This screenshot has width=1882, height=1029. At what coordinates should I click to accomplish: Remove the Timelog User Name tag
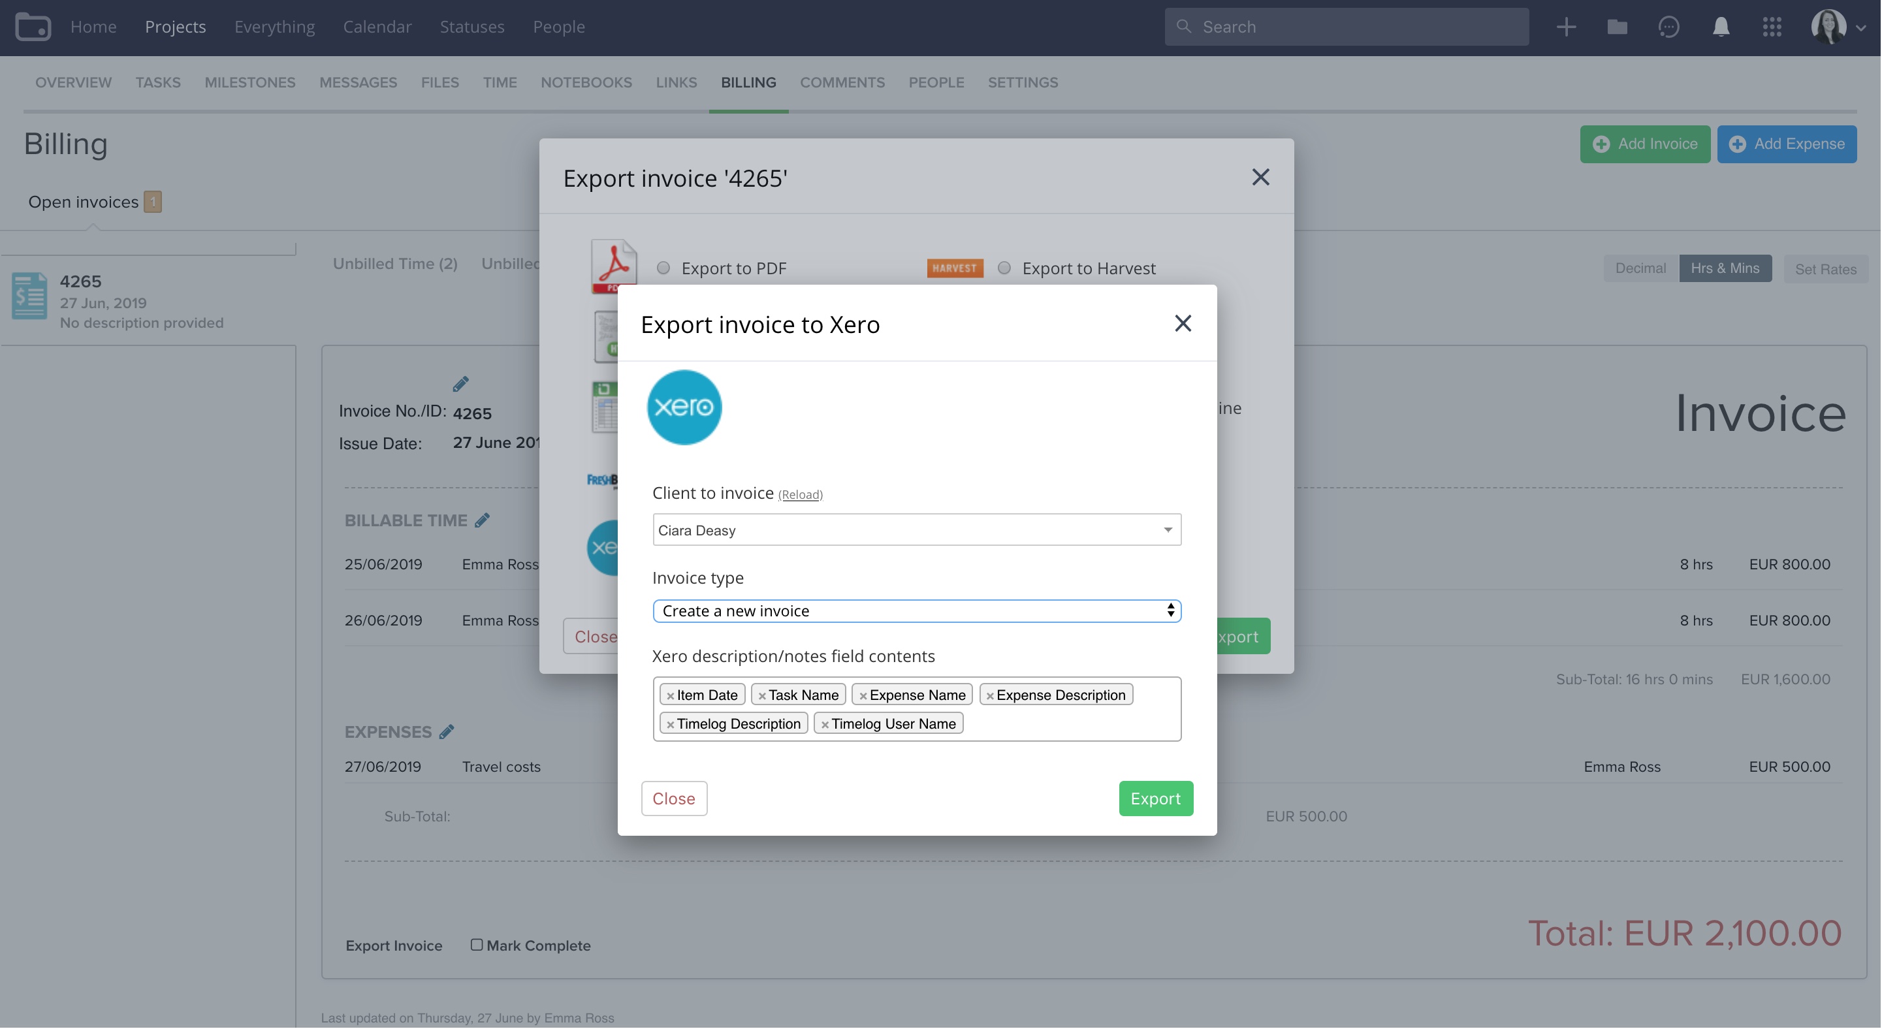(x=825, y=725)
